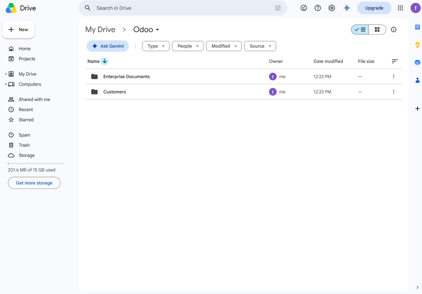This screenshot has height=294, width=422.
Task: Open more actions for Enterprise Documents
Action: (x=394, y=76)
